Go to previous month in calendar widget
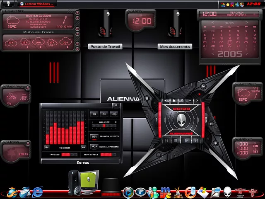265x199 pixels. point(213,22)
